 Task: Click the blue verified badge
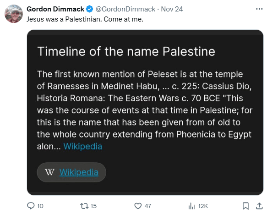tap(90, 9)
